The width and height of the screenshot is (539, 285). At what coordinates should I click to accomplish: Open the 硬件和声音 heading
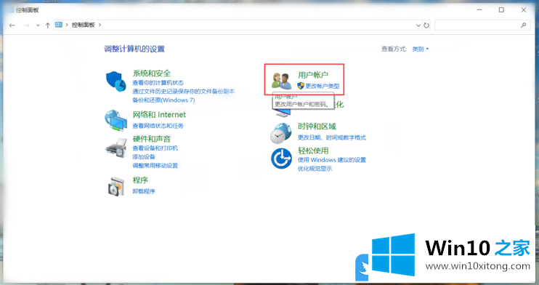pyautogui.click(x=152, y=139)
